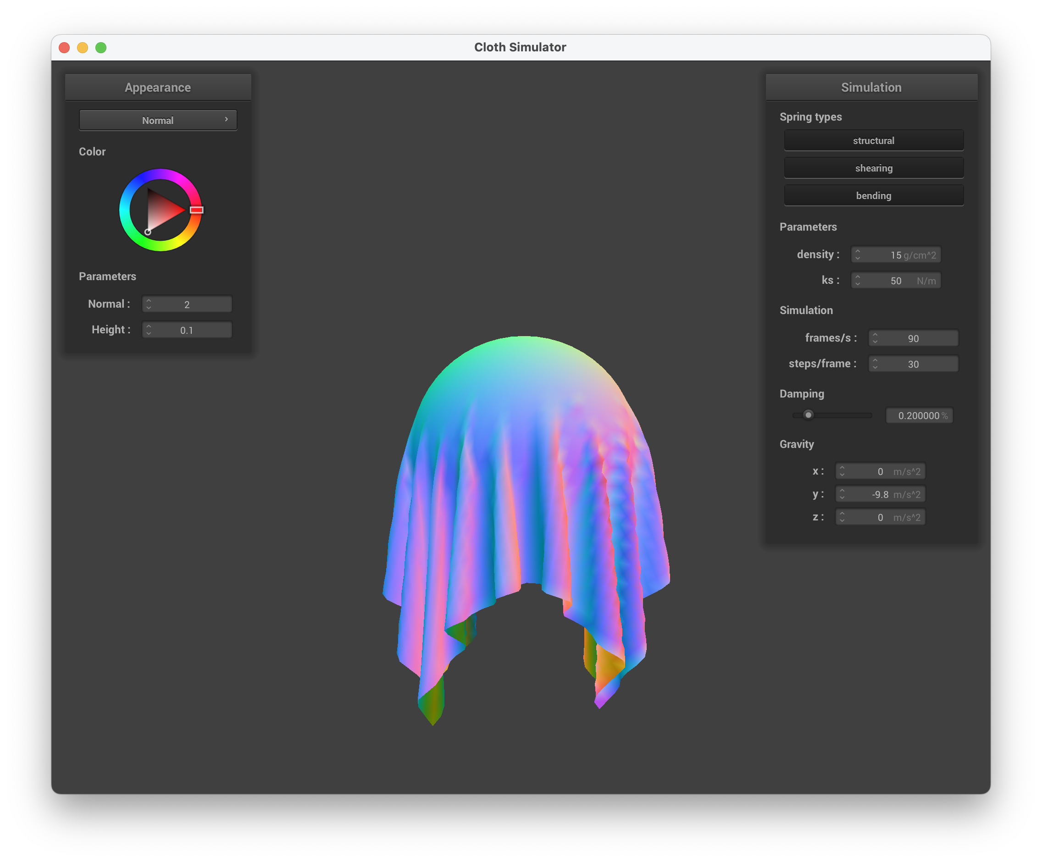Click the damping percentage value field
This screenshot has width=1042, height=862.
tap(919, 415)
